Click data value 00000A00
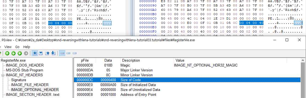306x98 pixels. pos(108,85)
